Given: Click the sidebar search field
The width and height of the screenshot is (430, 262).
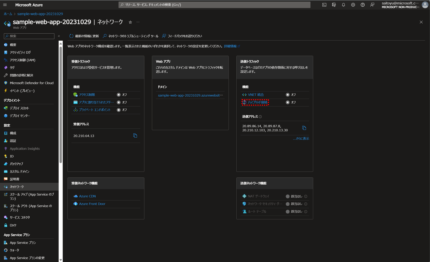Looking at the screenshot, I should click(29, 36).
